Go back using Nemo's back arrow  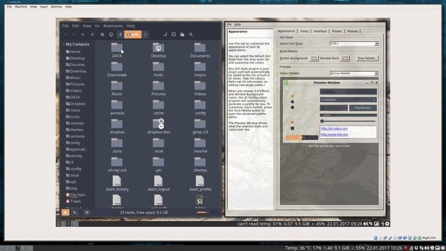tap(66, 34)
